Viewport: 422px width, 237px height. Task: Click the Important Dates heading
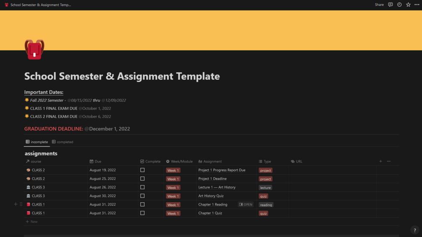coord(44,92)
